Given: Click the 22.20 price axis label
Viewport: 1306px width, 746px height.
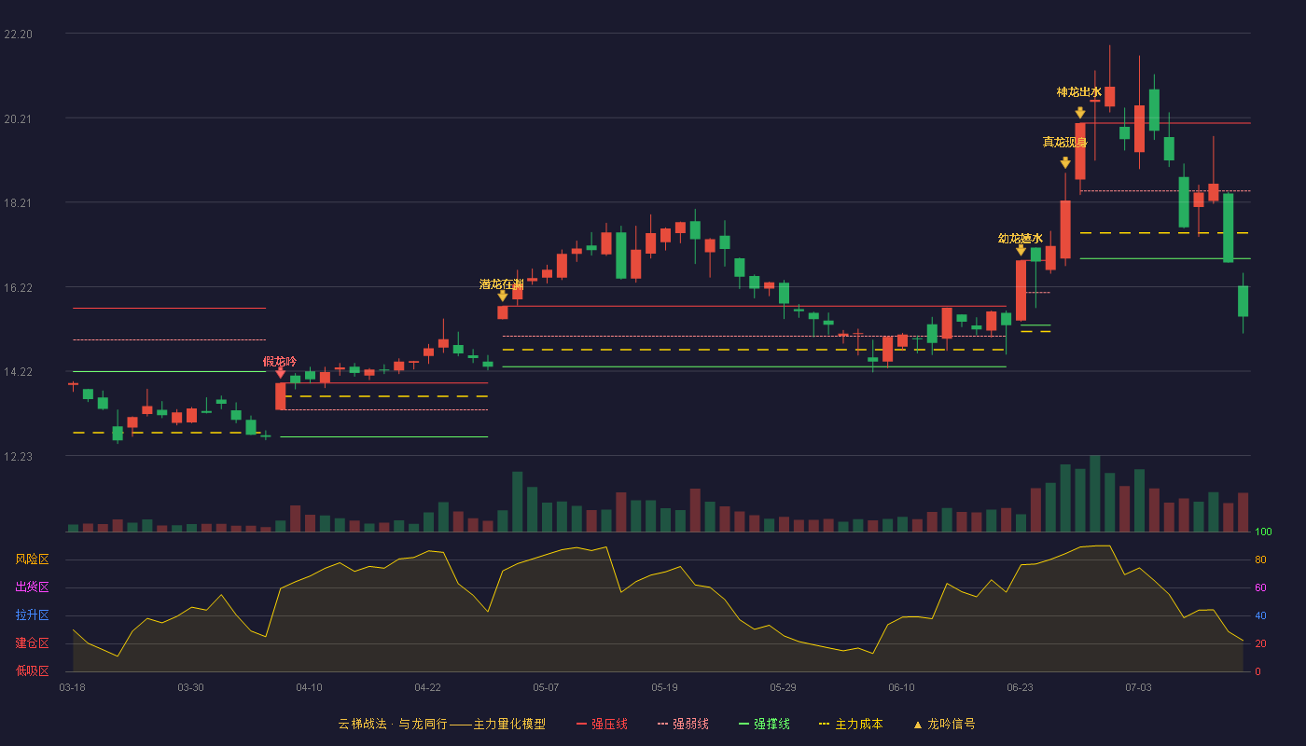Looking at the screenshot, I should 18,35.
